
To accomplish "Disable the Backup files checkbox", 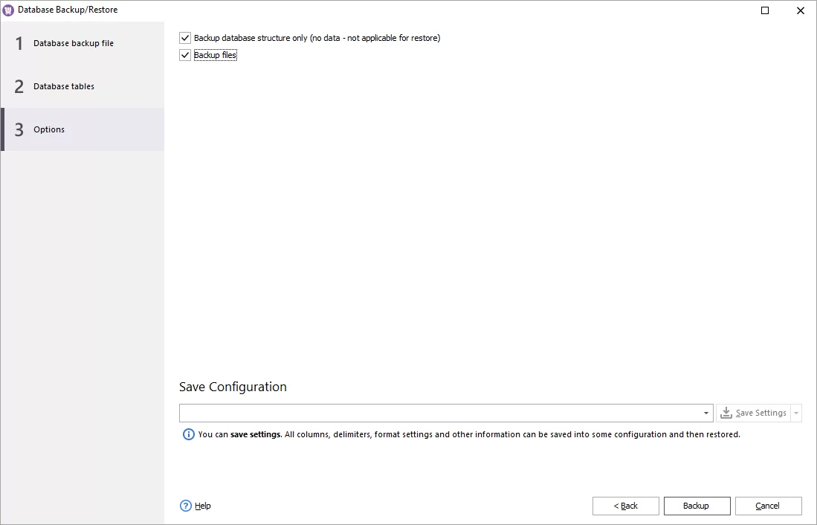I will 184,54.
